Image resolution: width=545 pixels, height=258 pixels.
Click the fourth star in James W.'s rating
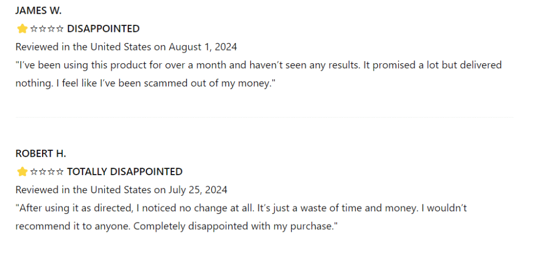(52, 29)
